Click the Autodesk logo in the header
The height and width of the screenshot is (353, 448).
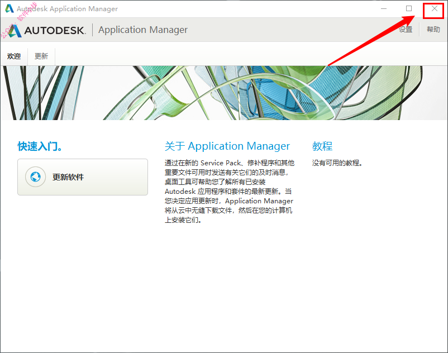point(46,30)
